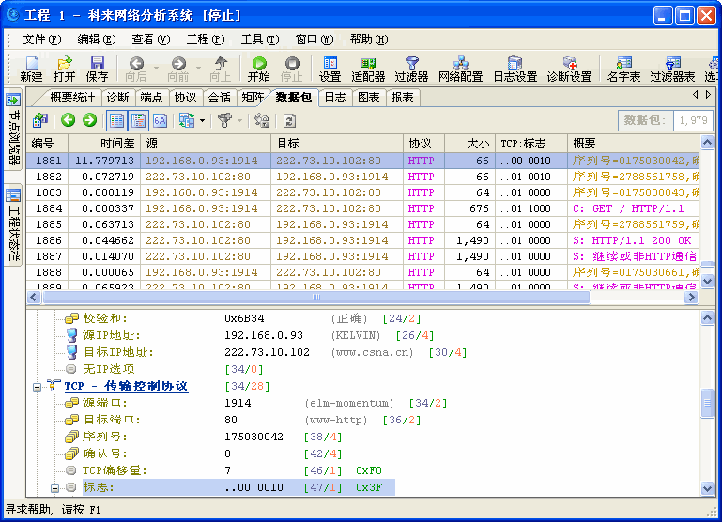This screenshot has height=522, width=722.
Task: Toggle the hex view pane button
Action: coord(160,120)
